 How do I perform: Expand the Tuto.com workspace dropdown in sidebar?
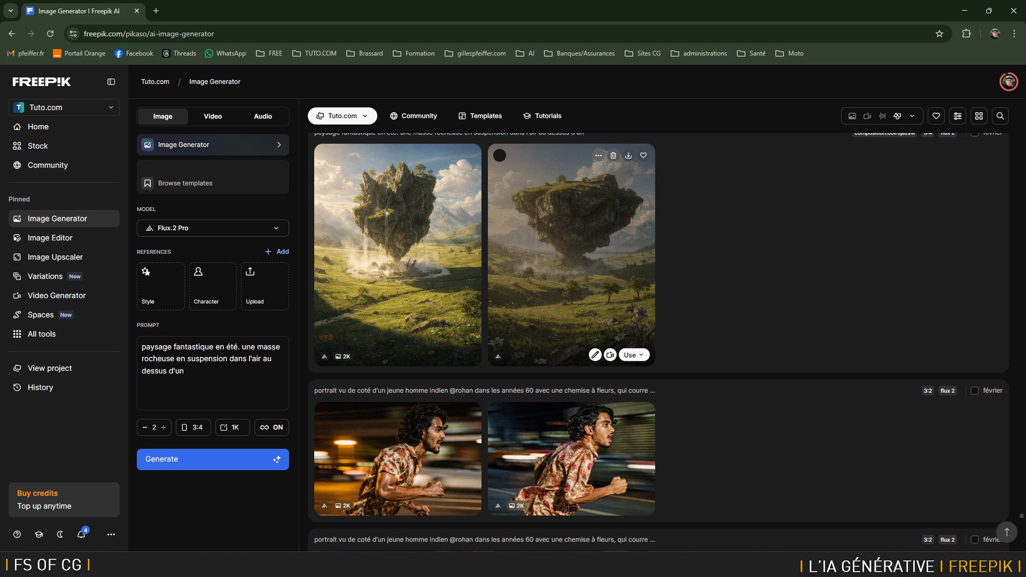64,107
